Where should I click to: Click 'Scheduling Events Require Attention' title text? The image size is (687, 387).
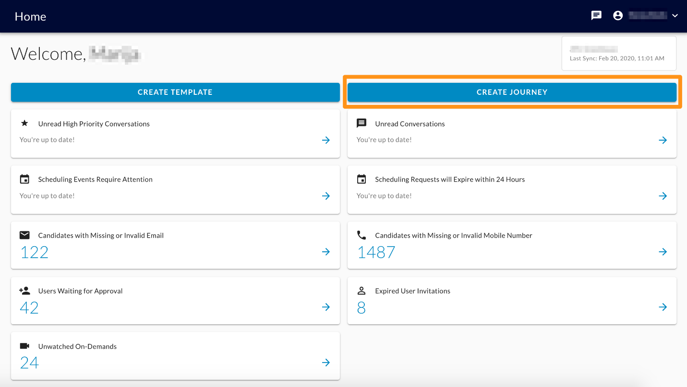coord(96,179)
